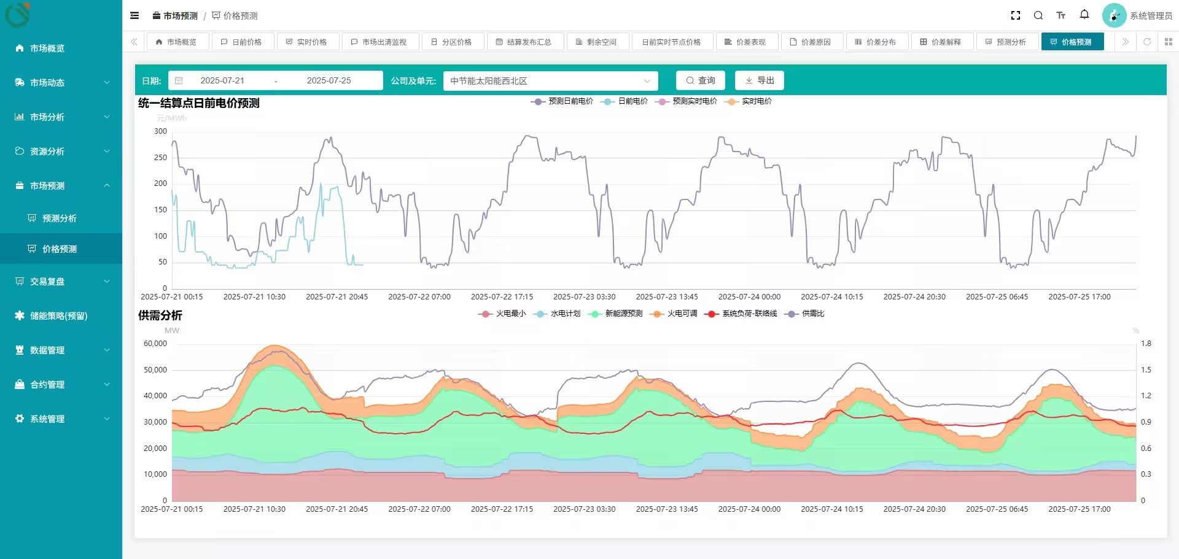This screenshot has width=1179, height=559.
Task: Toggle 系统负荷-联络线 red legend marker
Action: tap(712, 314)
